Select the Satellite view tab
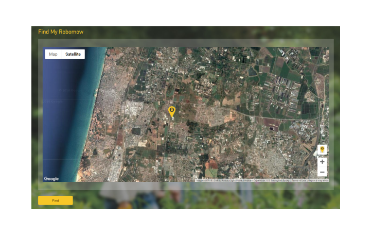 (x=73, y=54)
